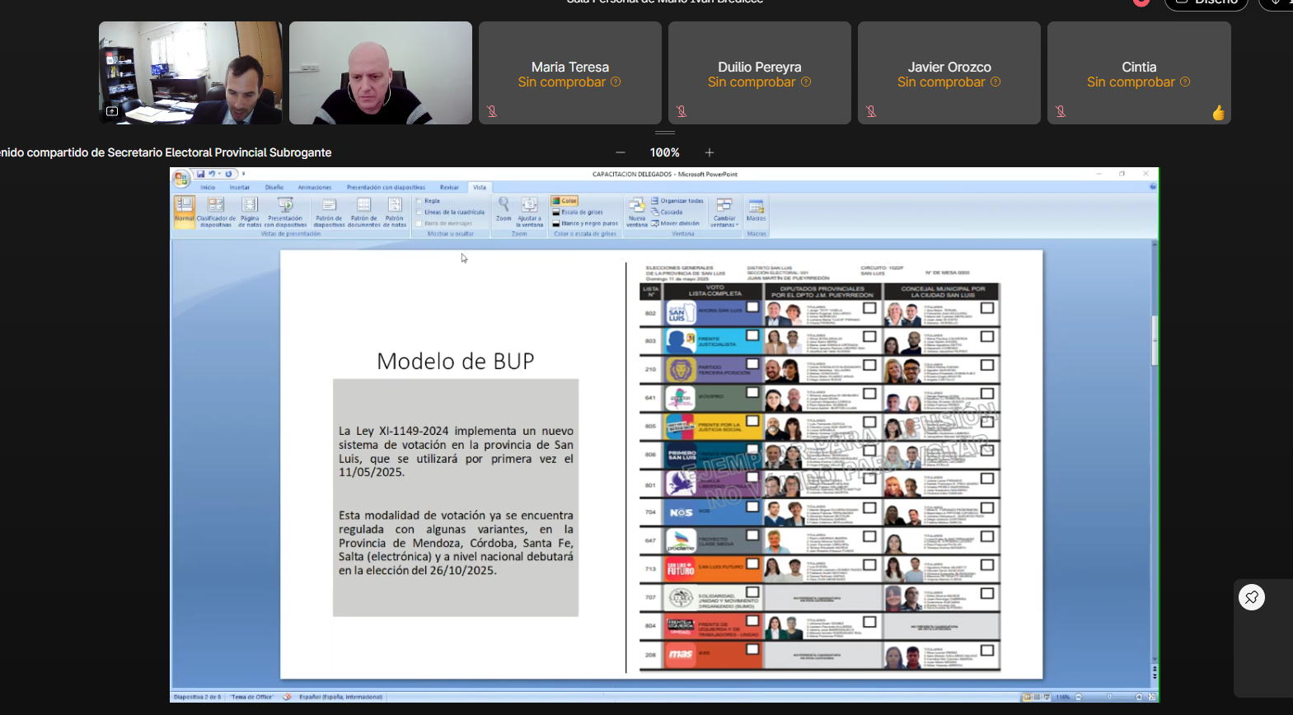Open the Insertar ribbon tab
This screenshot has width=1293, height=715.
pos(240,187)
